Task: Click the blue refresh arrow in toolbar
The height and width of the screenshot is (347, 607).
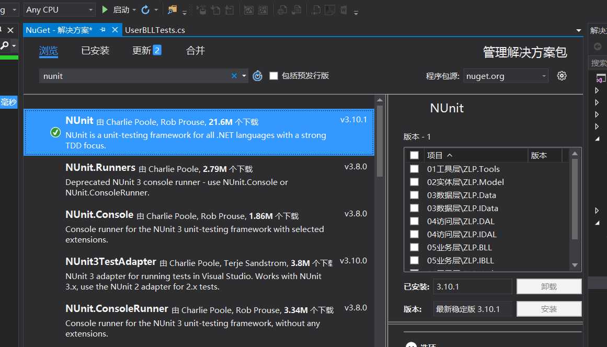Action: coord(145,10)
